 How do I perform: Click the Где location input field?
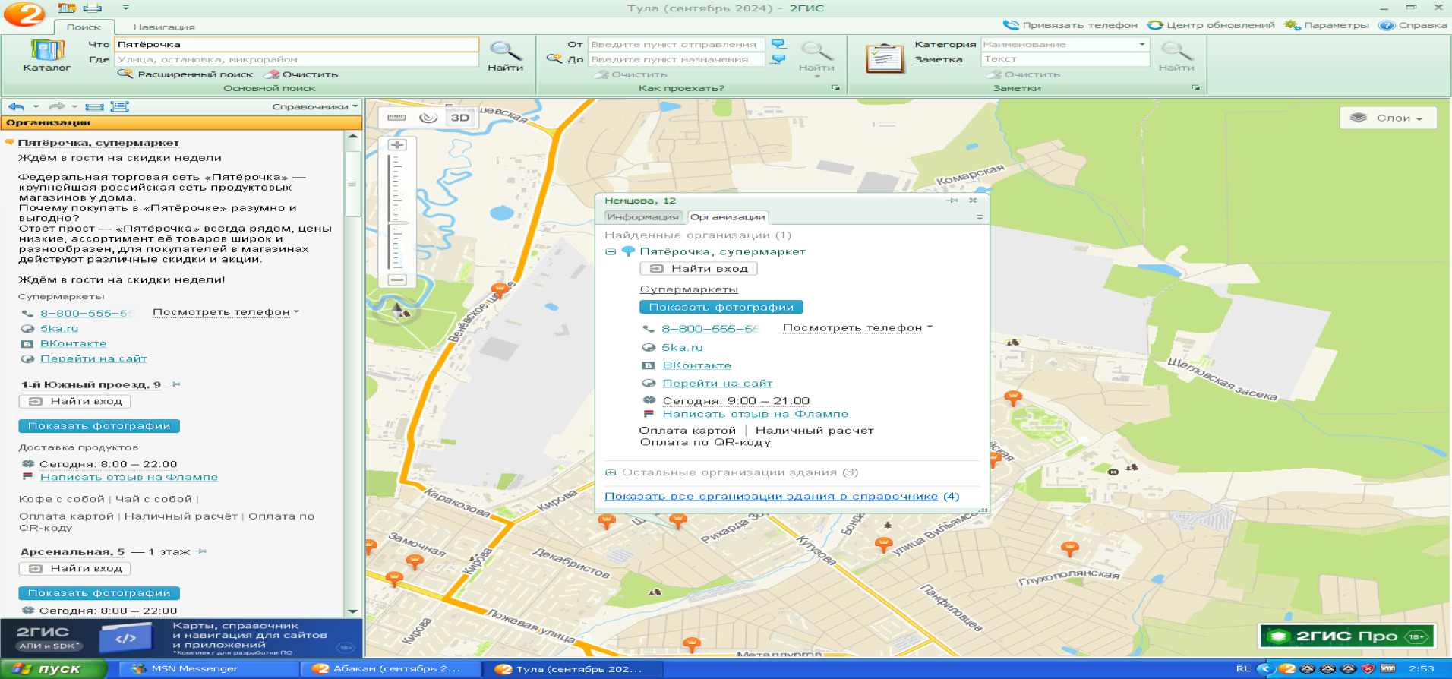click(296, 59)
